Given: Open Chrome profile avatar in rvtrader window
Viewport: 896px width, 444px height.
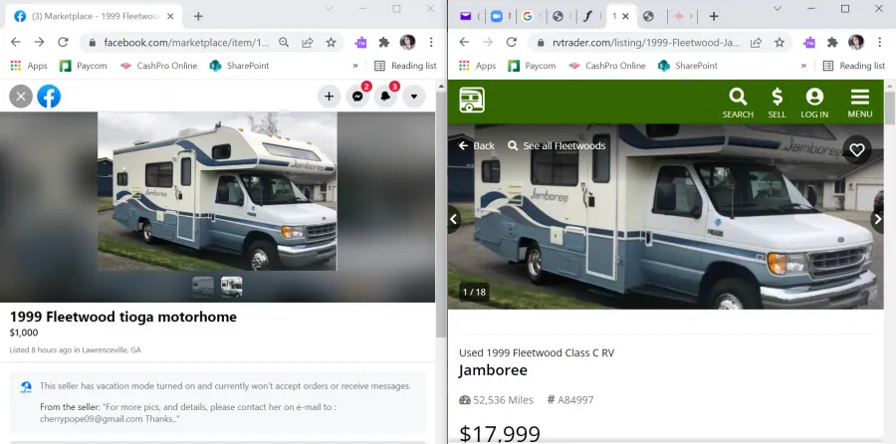Looking at the screenshot, I should pyautogui.click(x=856, y=42).
